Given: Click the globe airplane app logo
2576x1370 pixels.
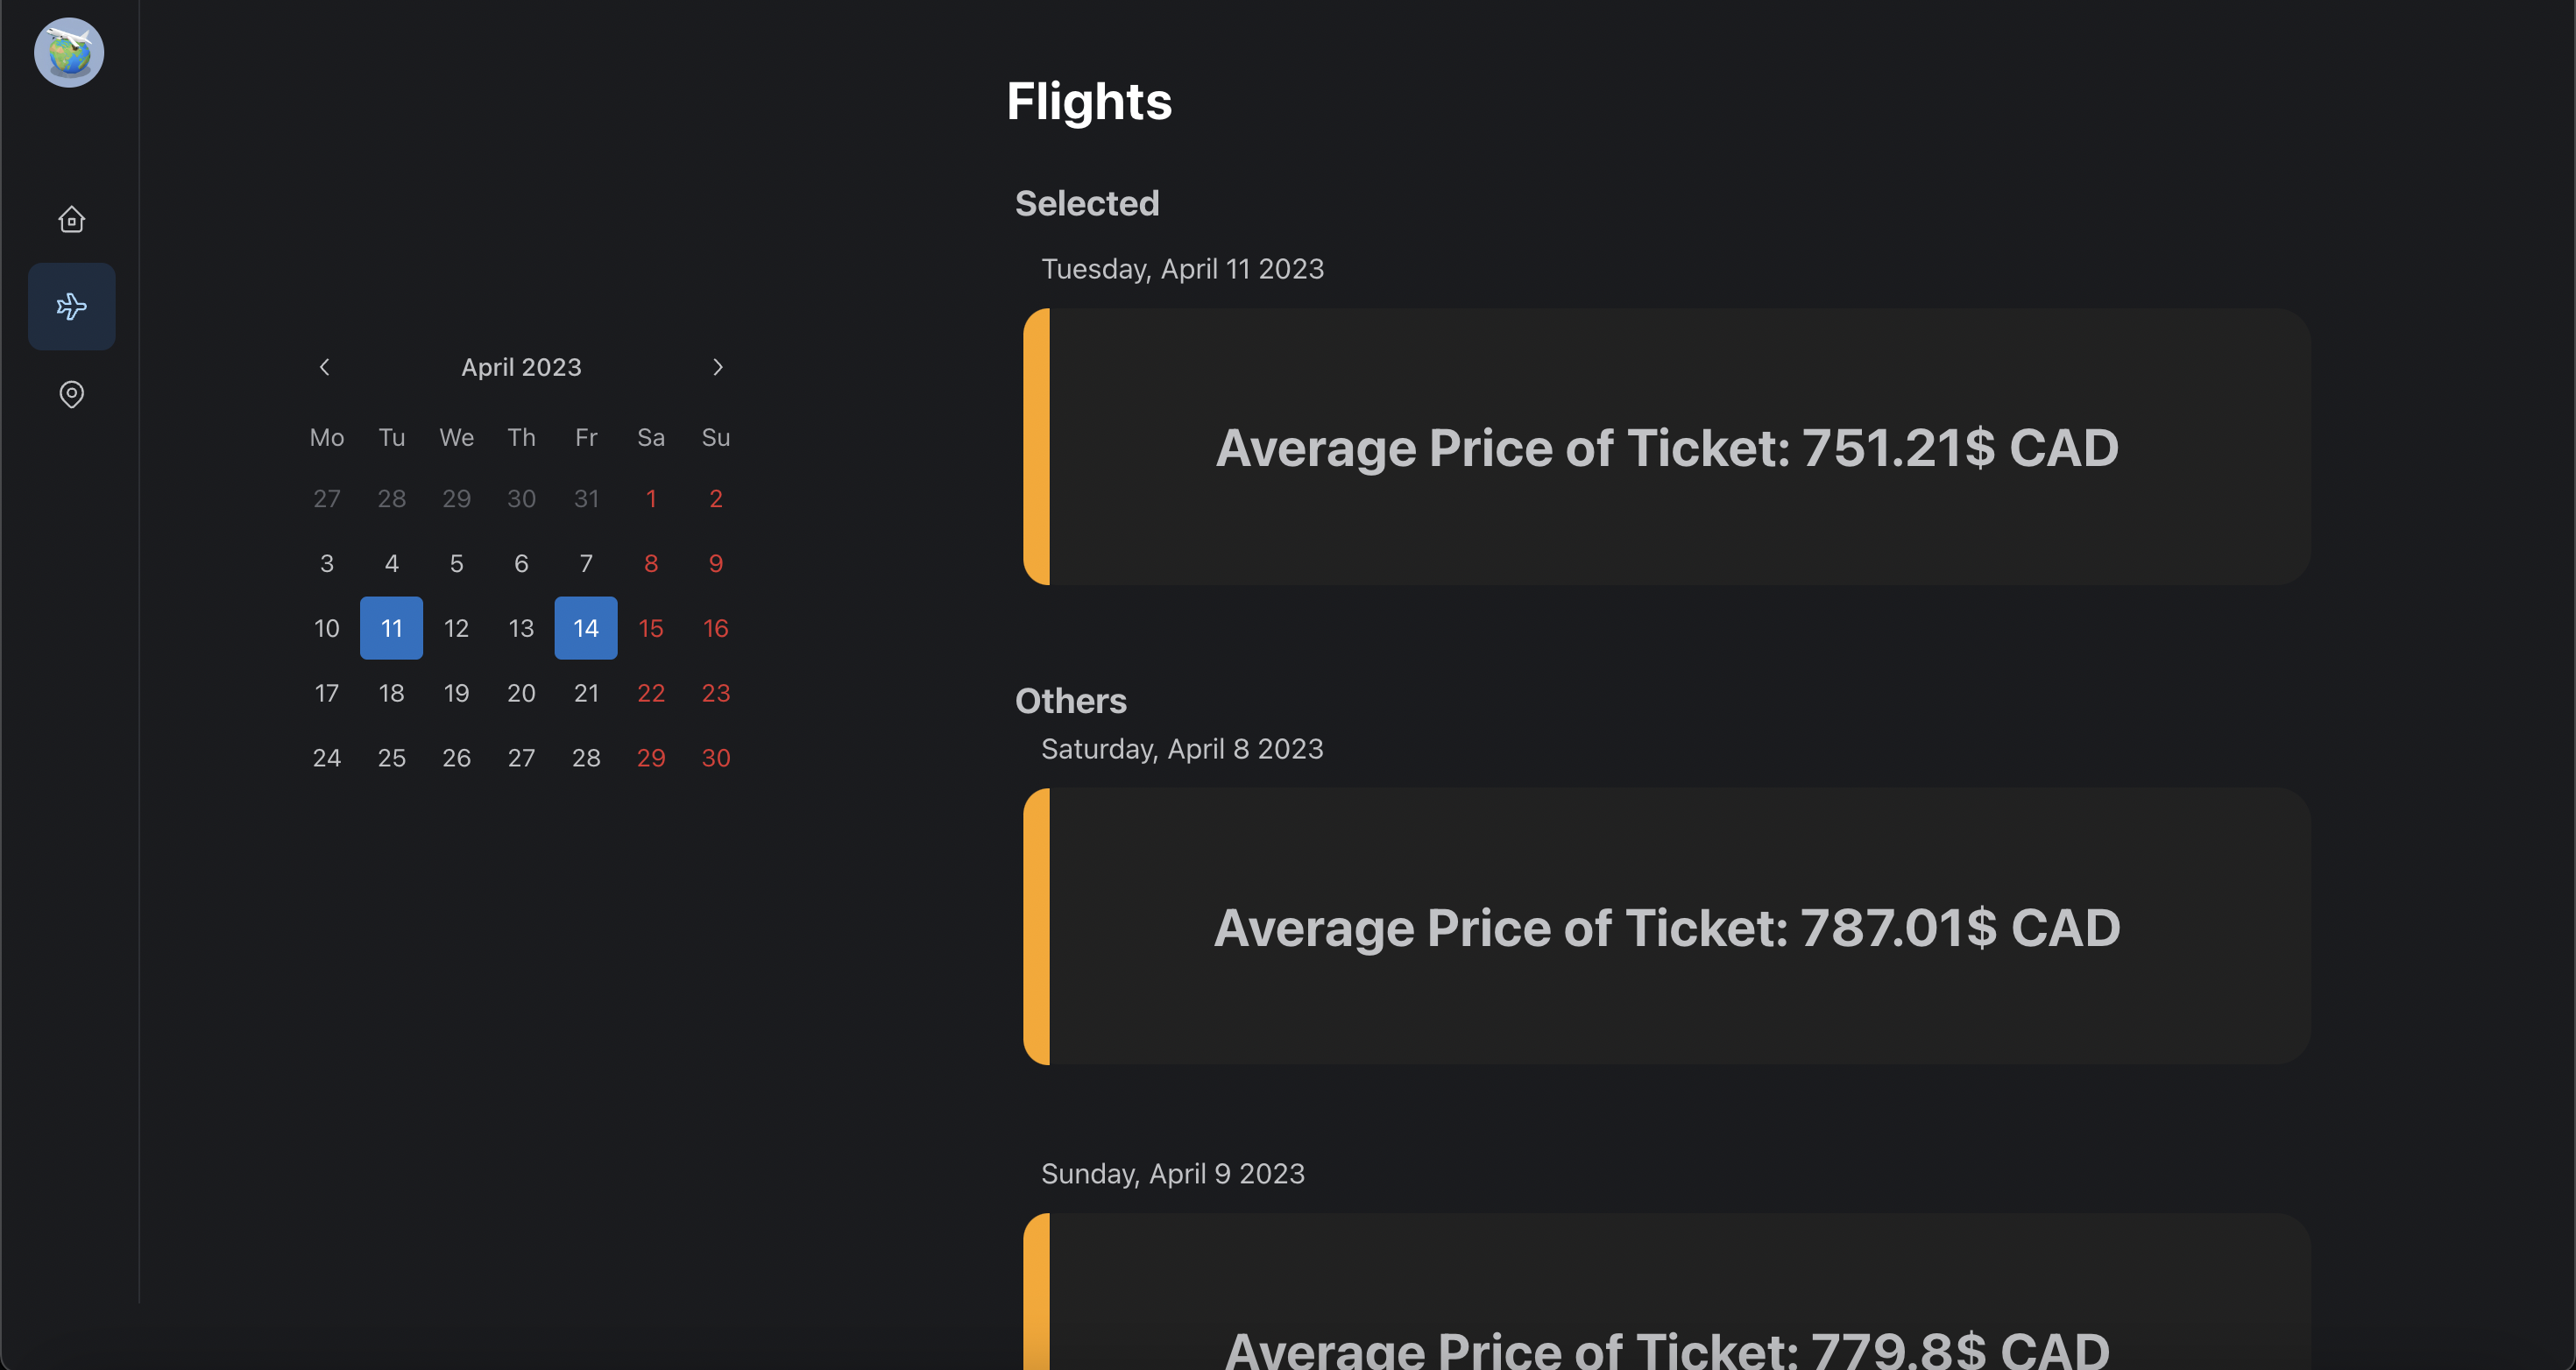Looking at the screenshot, I should [69, 53].
